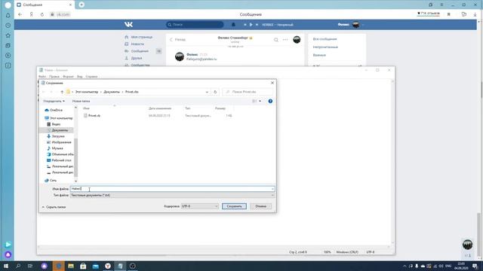Skip to the next track in VK header

point(257,25)
